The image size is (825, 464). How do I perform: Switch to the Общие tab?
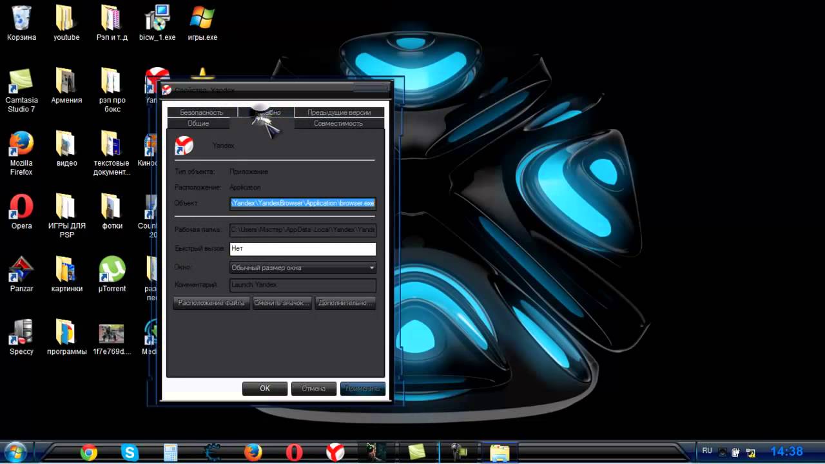(199, 123)
